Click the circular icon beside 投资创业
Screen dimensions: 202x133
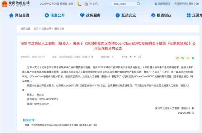pos(153,15)
